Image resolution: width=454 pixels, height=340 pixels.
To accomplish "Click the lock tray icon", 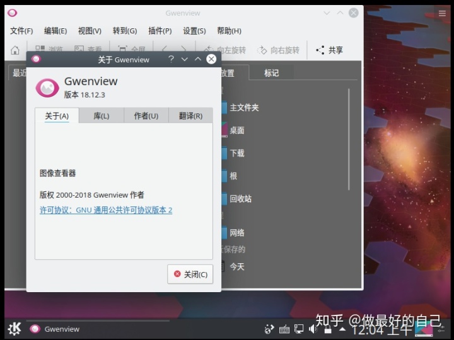I will pyautogui.click(x=328, y=329).
